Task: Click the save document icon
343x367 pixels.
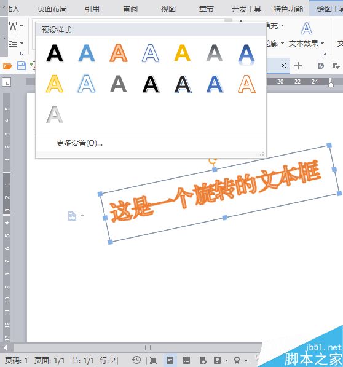Action: tap(22, 66)
